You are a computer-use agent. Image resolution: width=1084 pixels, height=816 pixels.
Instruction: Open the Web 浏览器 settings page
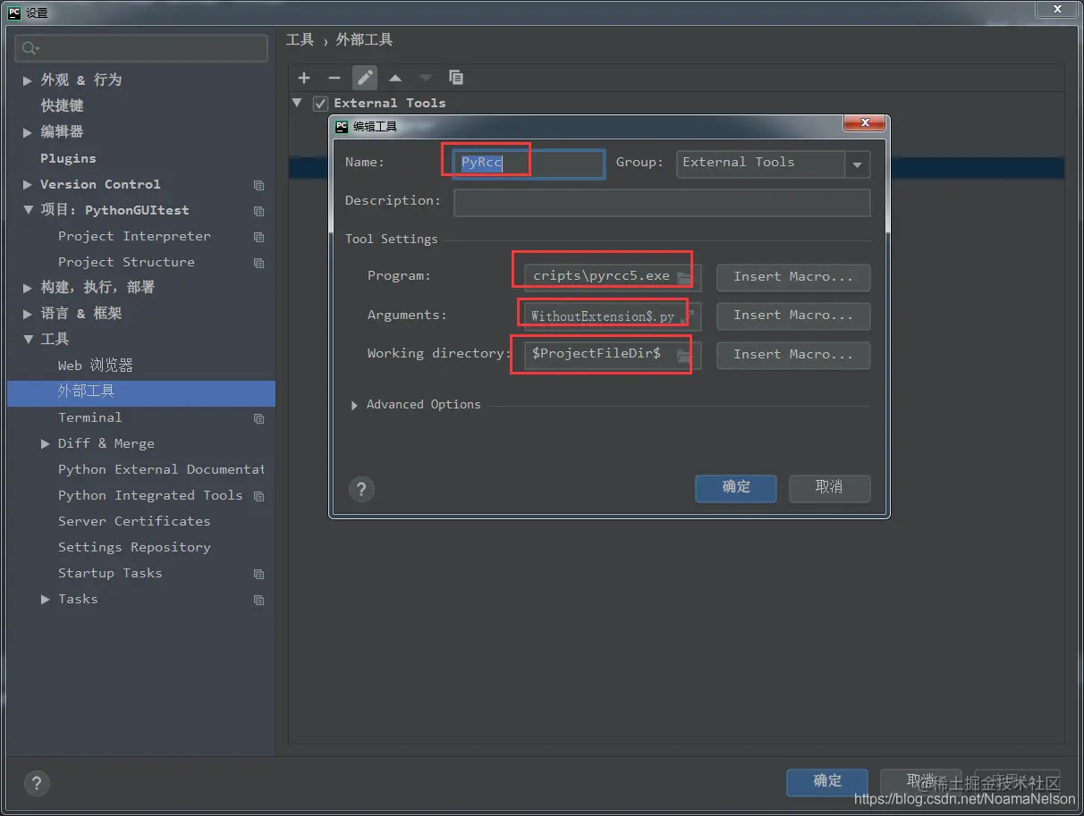point(96,366)
